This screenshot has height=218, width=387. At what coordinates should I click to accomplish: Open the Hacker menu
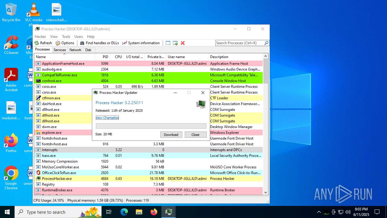coord(40,37)
